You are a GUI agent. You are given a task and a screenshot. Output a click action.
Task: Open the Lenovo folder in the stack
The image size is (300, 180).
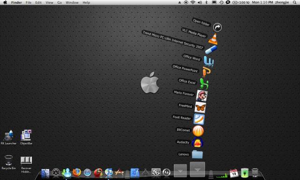(x=197, y=154)
